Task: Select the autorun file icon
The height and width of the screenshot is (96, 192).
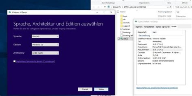Action: pos(122,29)
